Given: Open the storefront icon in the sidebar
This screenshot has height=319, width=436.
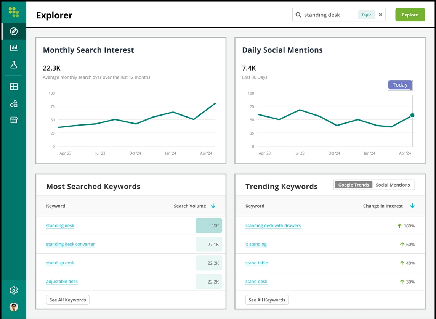Looking at the screenshot, I should coord(14,120).
